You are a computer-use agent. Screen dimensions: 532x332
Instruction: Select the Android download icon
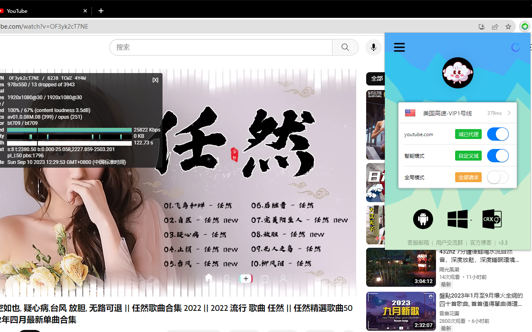pos(423,219)
